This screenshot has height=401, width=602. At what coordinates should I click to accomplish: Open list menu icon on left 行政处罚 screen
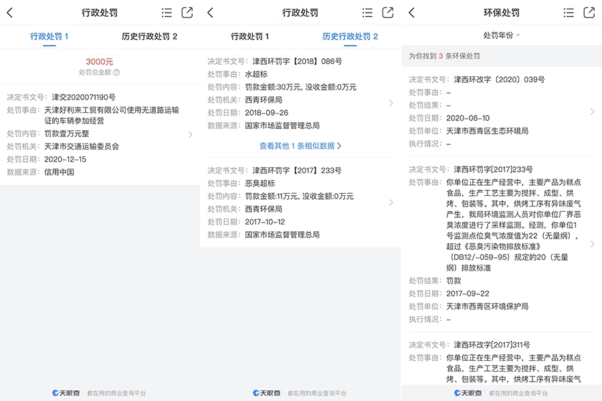167,13
